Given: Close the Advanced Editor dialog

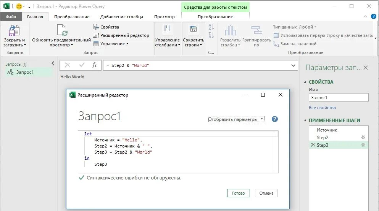Looking at the screenshot, I should point(281,95).
